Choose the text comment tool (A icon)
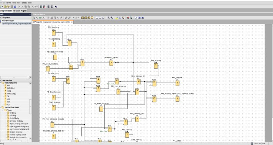This screenshot has height=145, width=273. click(44, 18)
